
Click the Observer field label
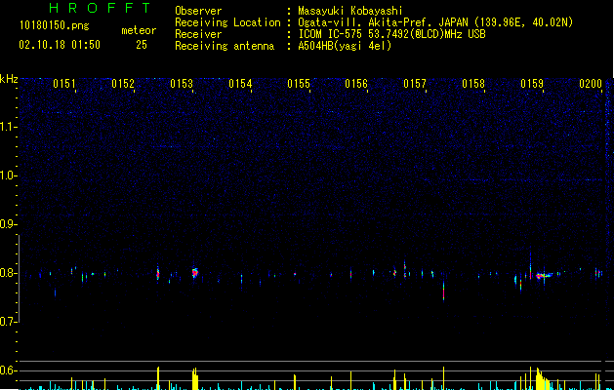[x=198, y=11]
